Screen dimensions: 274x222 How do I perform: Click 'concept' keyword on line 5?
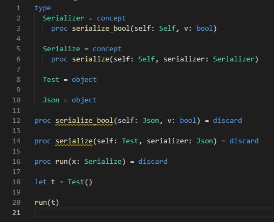107,49
